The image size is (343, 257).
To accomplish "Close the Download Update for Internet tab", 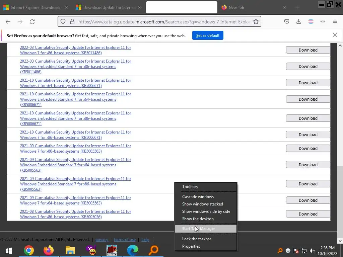I will click(139, 7).
